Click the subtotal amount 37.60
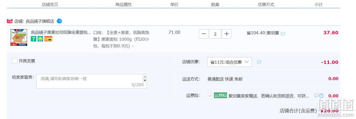This screenshot has width=356, height=119. click(331, 33)
